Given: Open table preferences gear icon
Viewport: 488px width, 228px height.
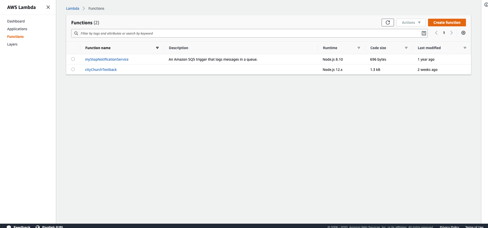Looking at the screenshot, I should [463, 33].
